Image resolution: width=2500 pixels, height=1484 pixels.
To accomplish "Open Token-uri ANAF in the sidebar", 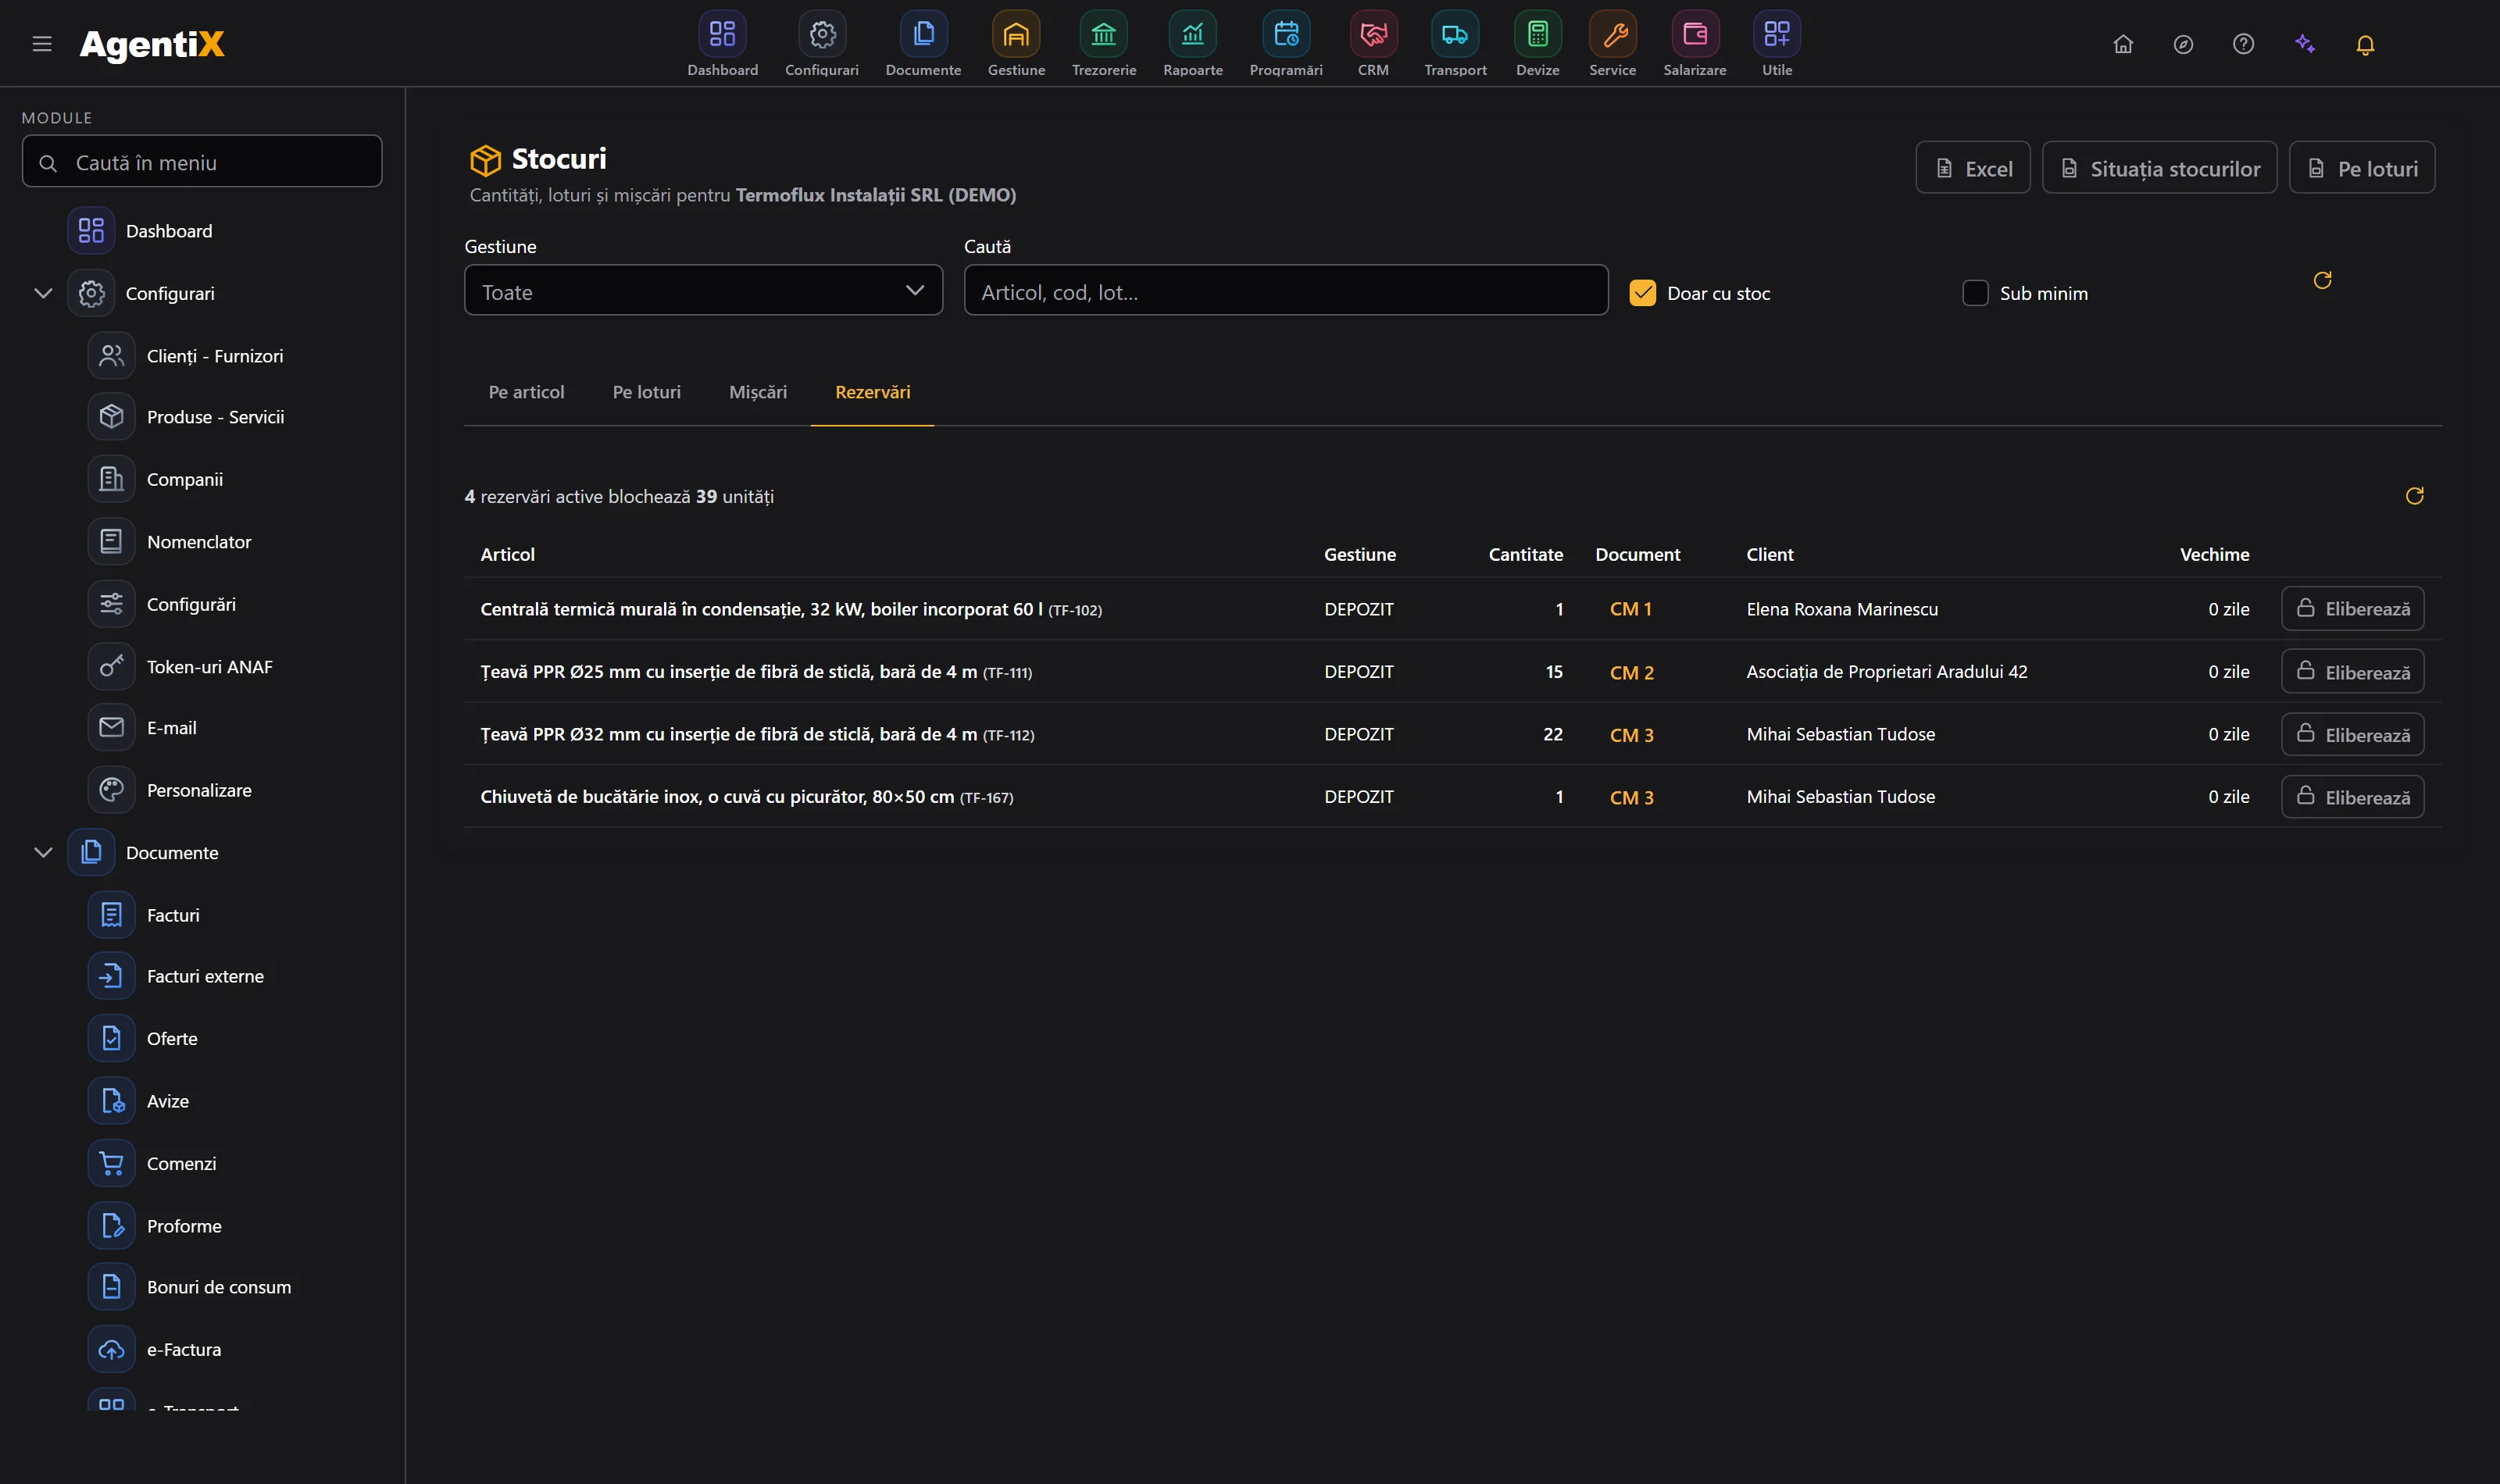I will (209, 666).
